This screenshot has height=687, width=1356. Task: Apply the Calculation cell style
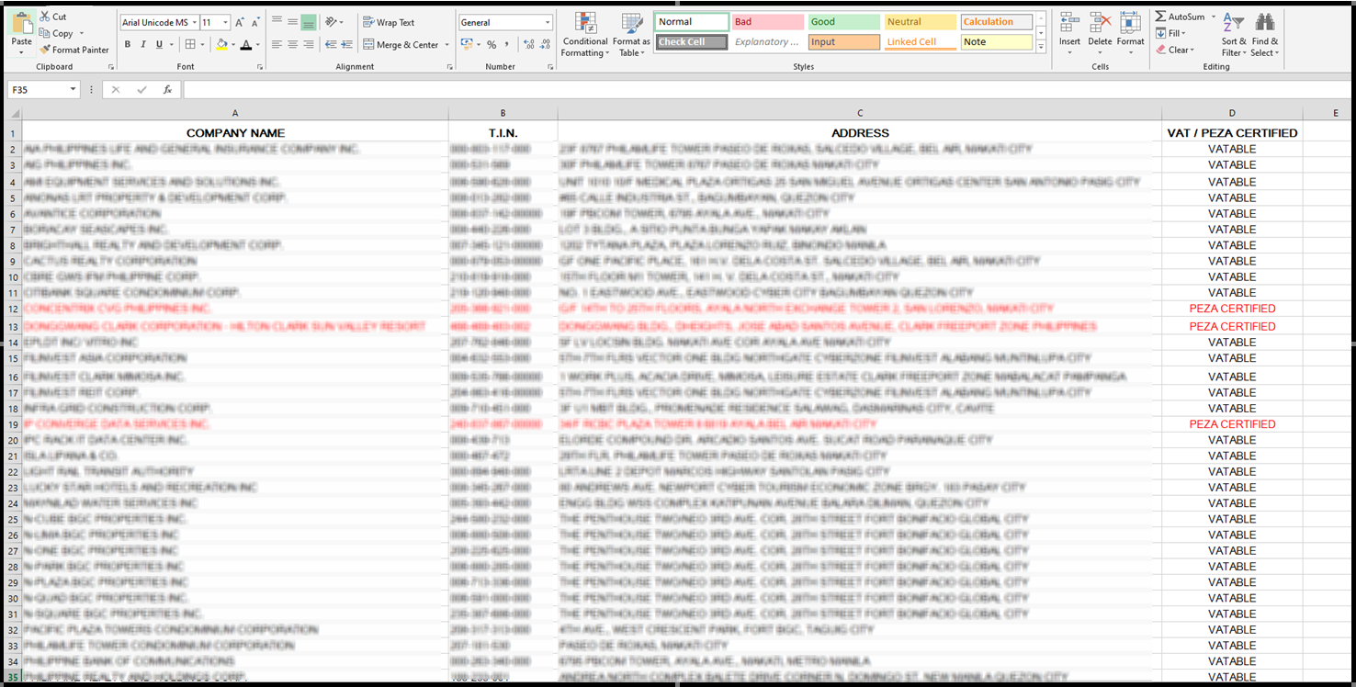coord(997,22)
